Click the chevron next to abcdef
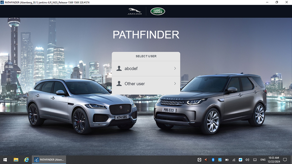 [175, 69]
